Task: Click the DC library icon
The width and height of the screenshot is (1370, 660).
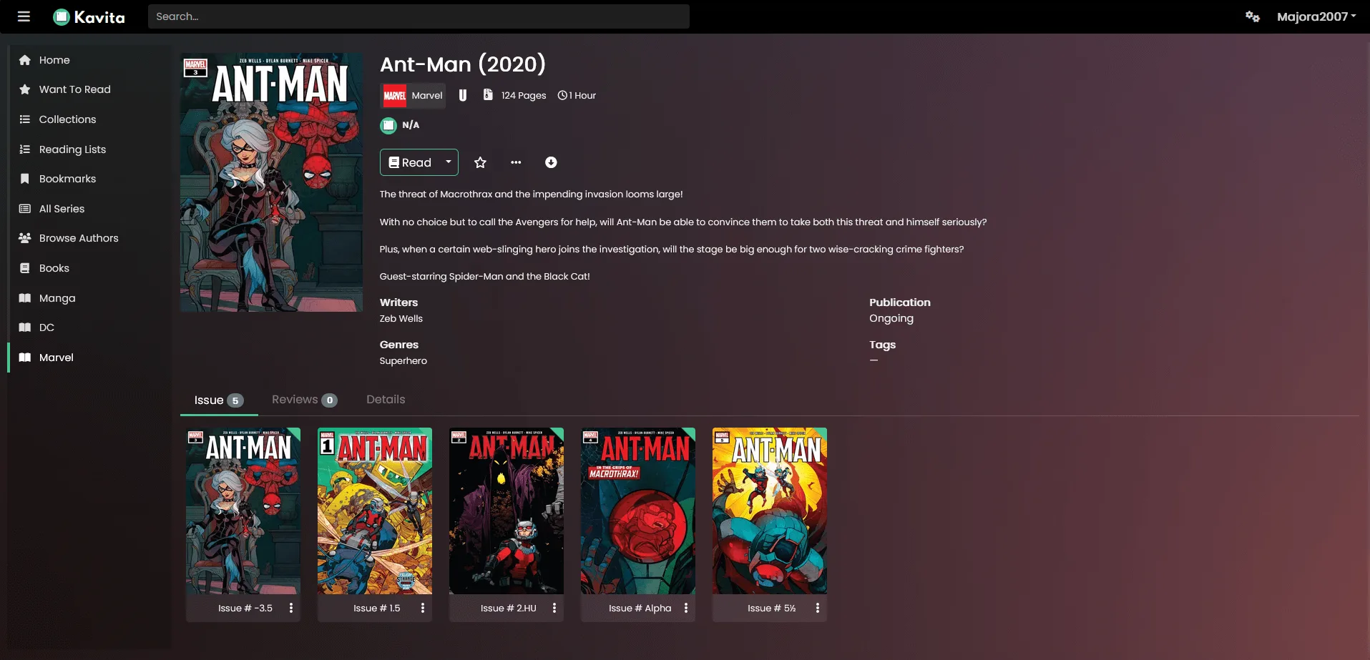Action: coord(25,327)
